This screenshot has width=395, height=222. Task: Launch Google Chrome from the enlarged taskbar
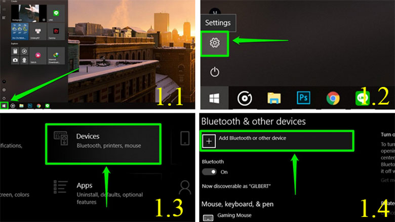click(x=333, y=98)
